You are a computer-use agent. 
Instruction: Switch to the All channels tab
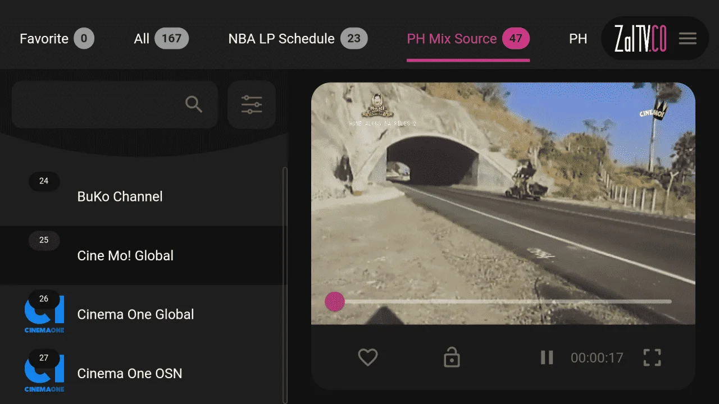click(x=161, y=39)
